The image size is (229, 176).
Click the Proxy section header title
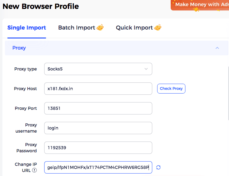19,48
